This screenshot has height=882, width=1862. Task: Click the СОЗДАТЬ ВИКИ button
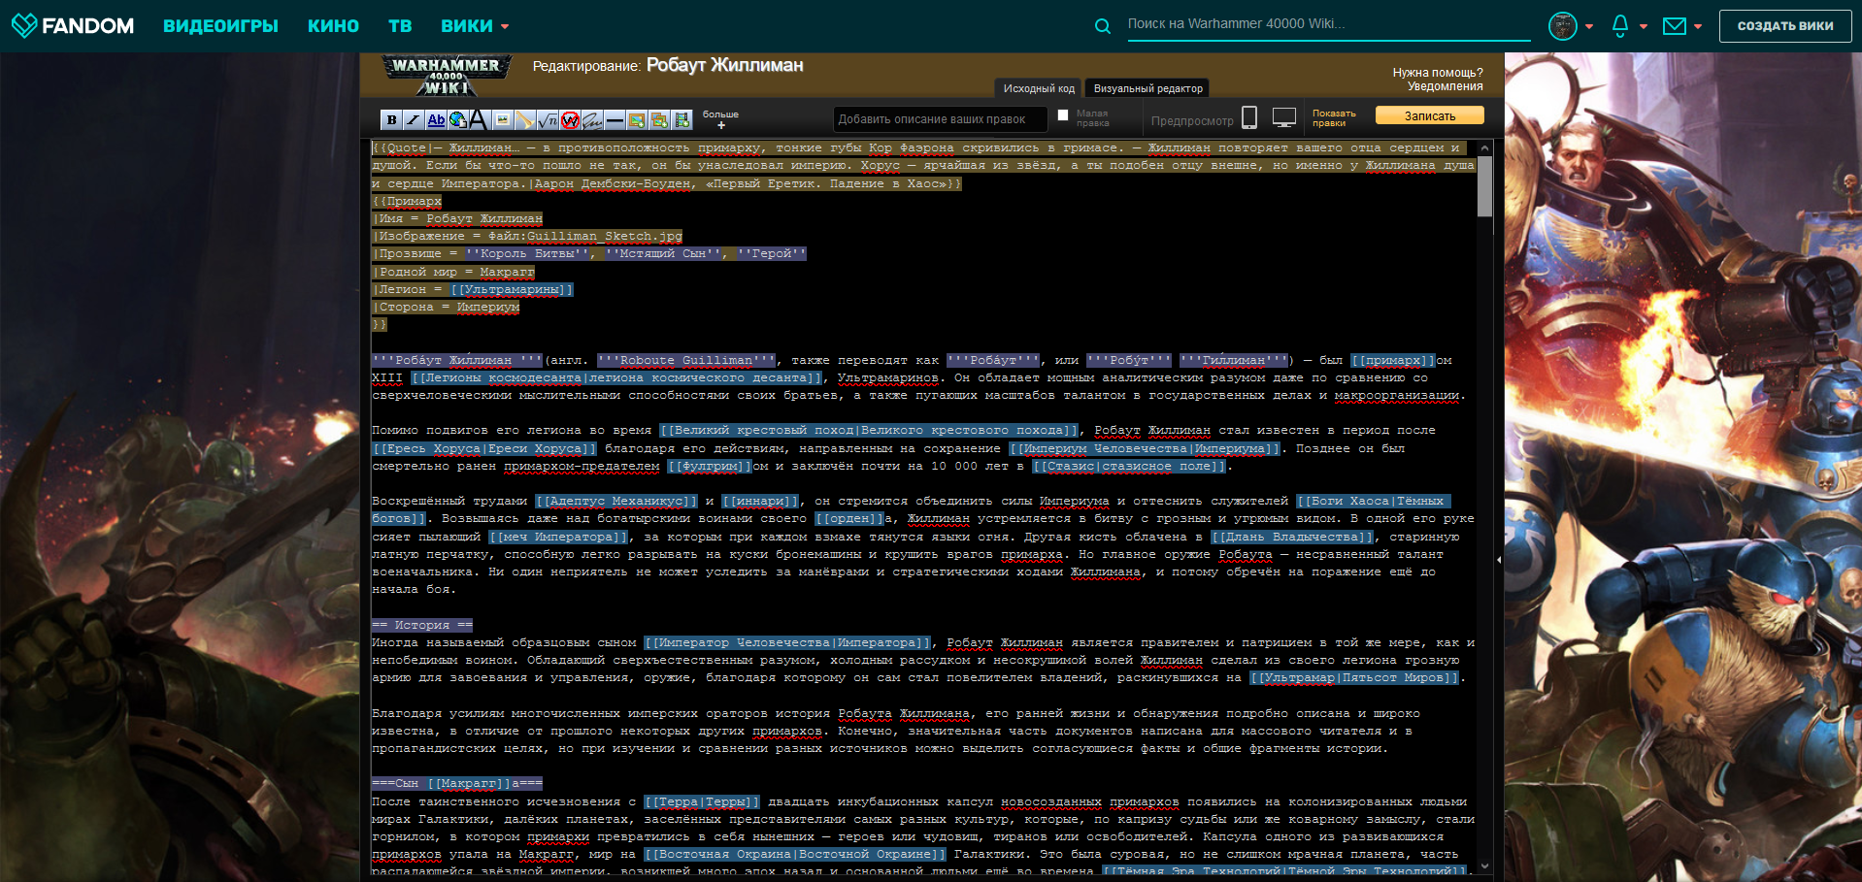tap(1785, 26)
